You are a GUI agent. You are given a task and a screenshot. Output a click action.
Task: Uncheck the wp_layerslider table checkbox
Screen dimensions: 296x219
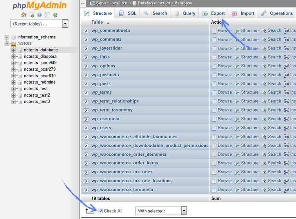click(x=86, y=49)
